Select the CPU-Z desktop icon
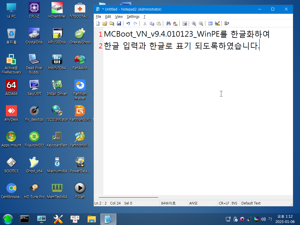Image resolution: width=300 pixels, height=225 pixels. pos(34,10)
